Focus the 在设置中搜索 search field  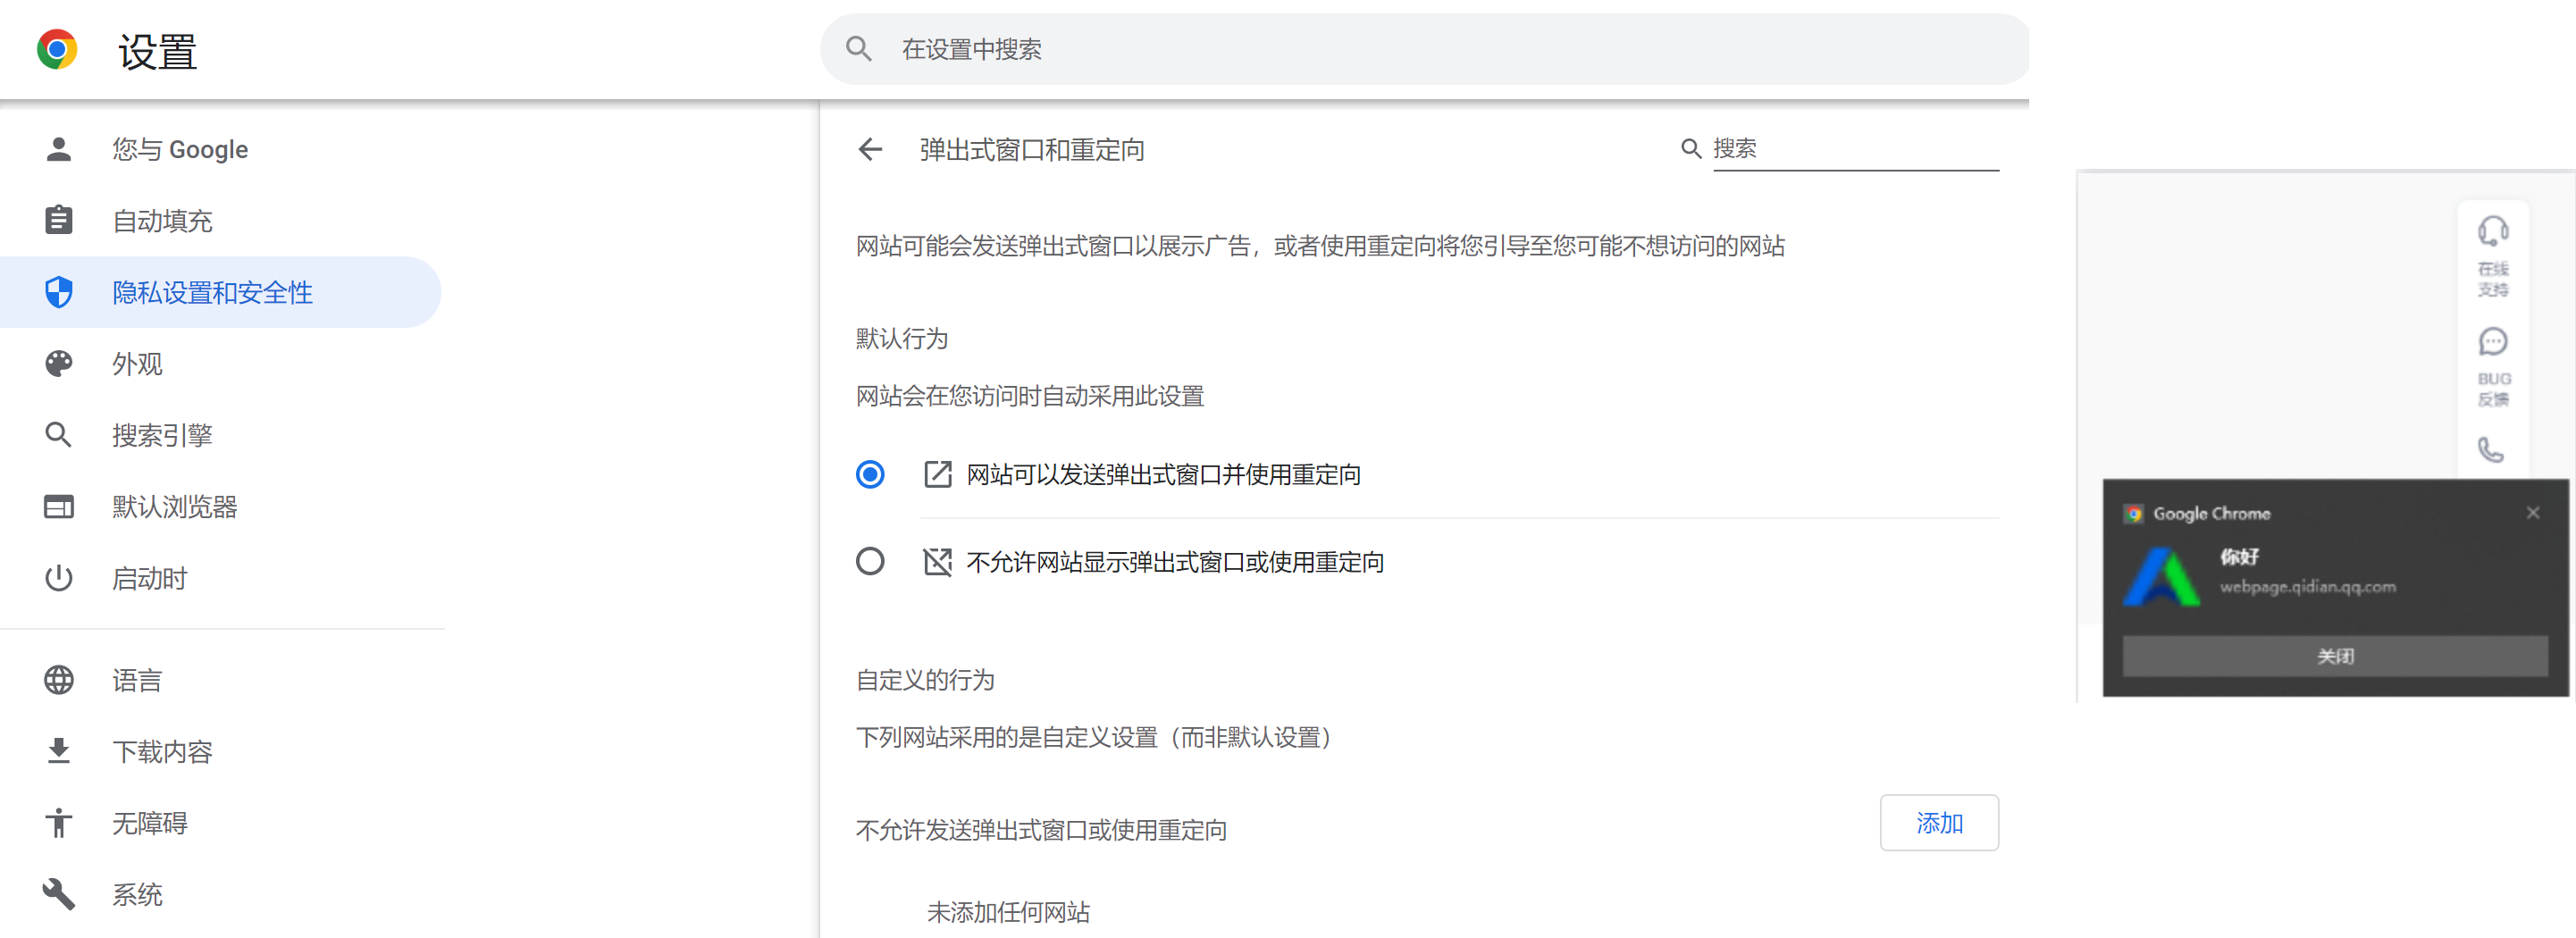[1400, 49]
